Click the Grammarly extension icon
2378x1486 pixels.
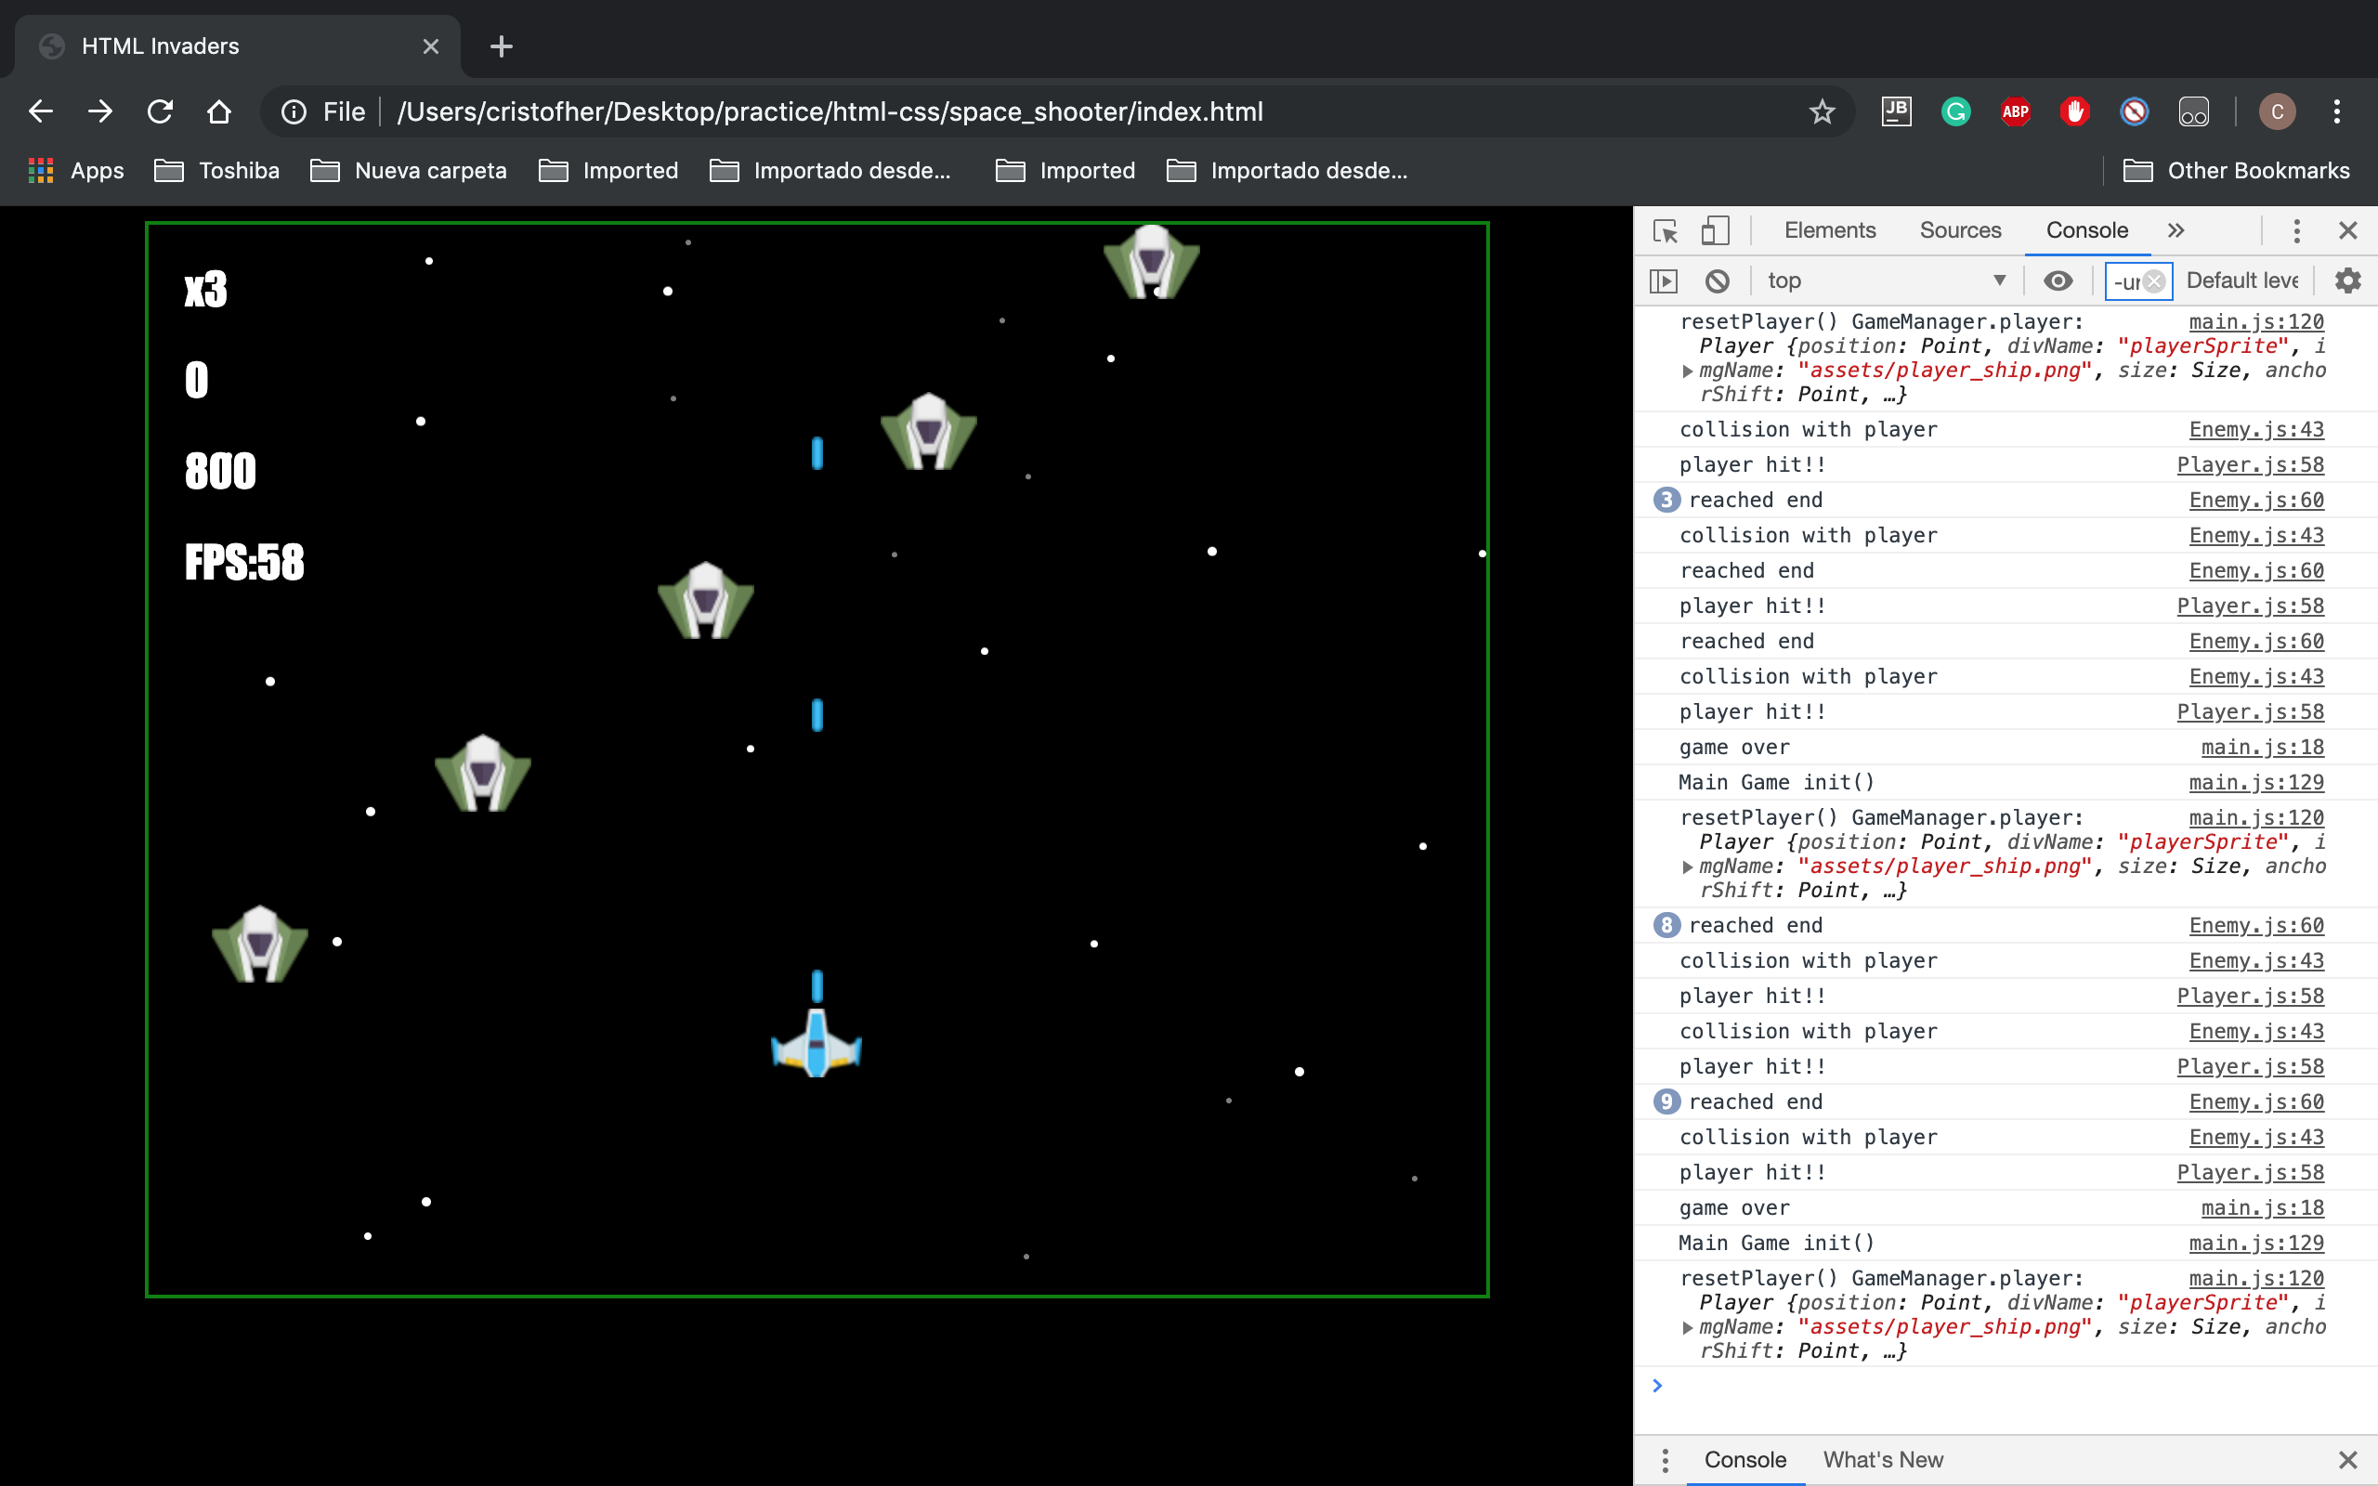click(1955, 112)
